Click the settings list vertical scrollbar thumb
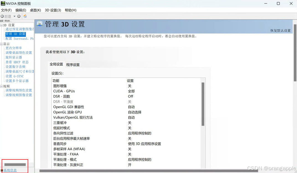This screenshot has width=297, height=173. click(203, 104)
